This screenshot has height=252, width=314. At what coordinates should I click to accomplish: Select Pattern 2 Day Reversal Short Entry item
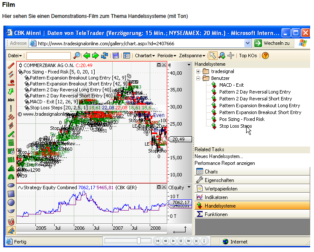(256, 99)
